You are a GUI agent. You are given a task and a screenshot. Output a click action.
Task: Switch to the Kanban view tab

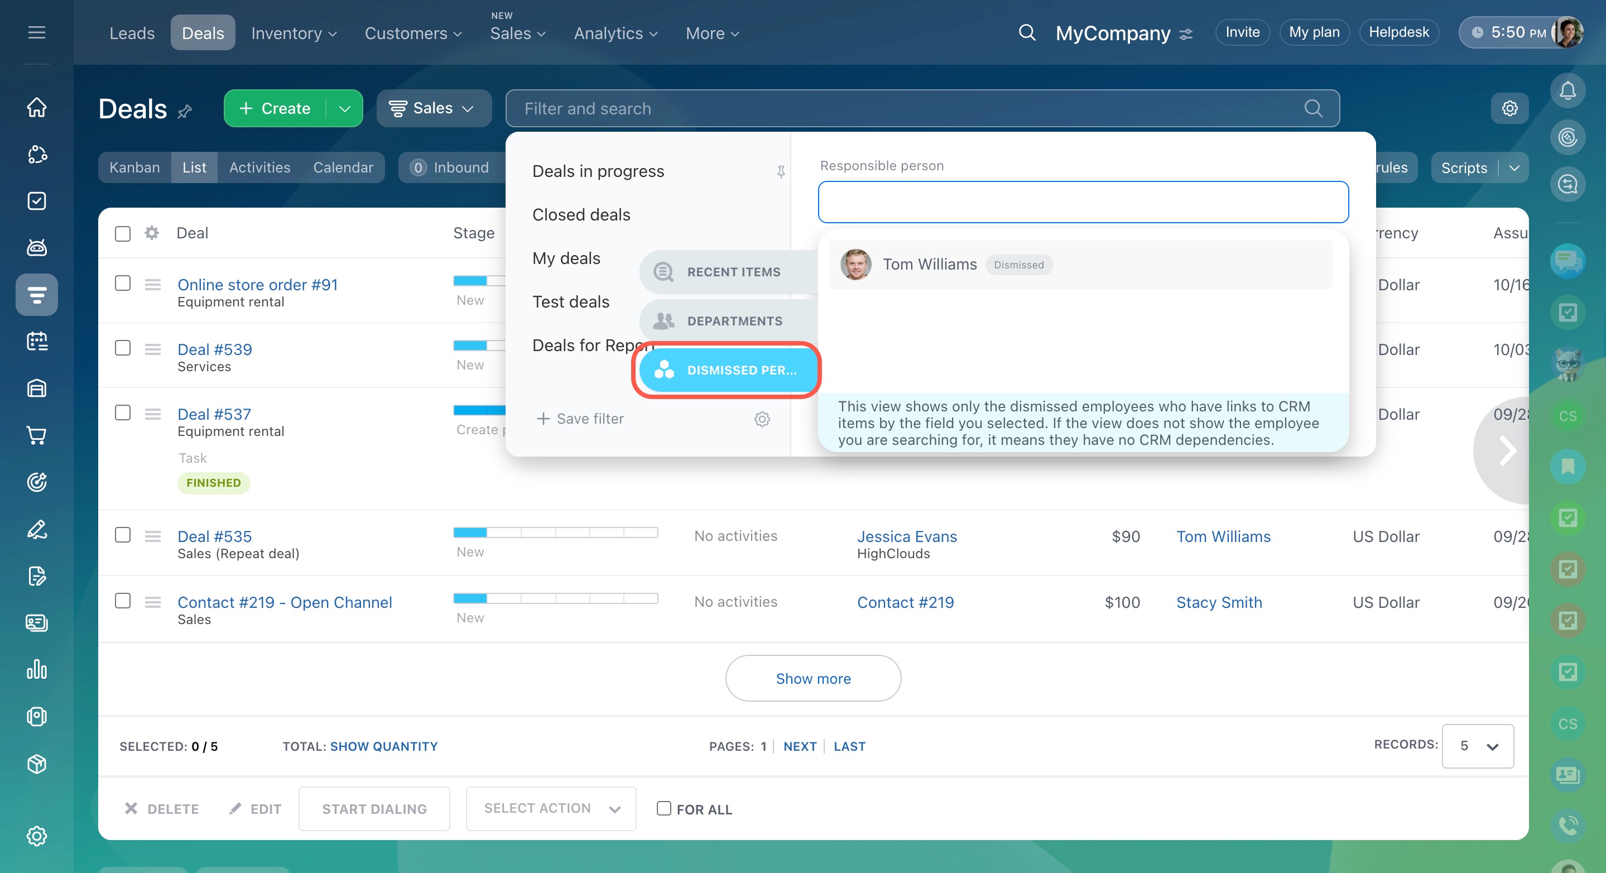[134, 168]
